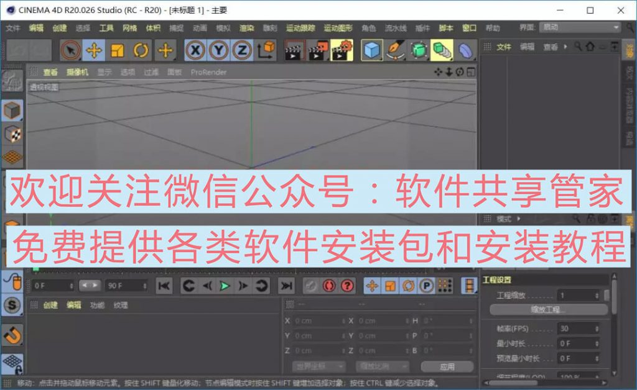637x390 pixels.
Task: Toggle position keyframe recording icon
Action: [372, 286]
